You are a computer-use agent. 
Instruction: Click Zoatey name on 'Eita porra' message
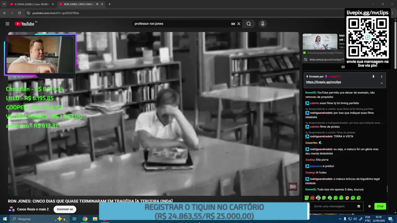(x=310, y=160)
